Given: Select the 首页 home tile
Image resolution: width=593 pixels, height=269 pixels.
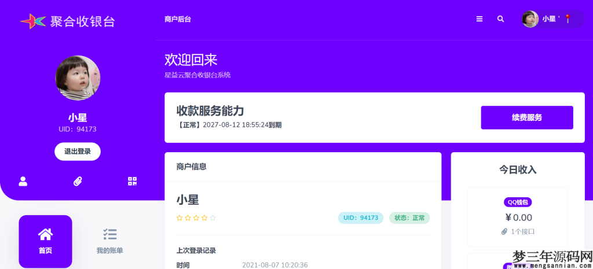Looking at the screenshot, I should (x=45, y=241).
